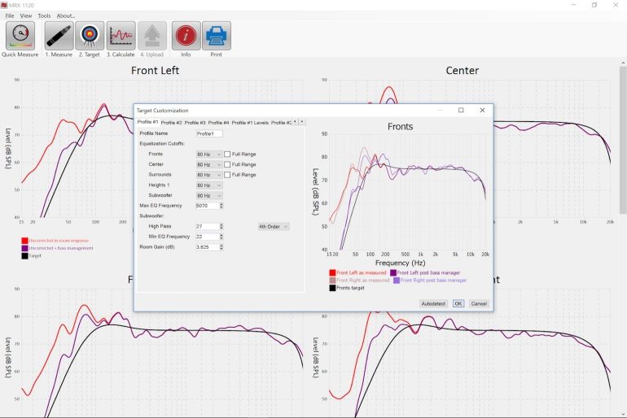Enable Full Range for Fronts
The height and width of the screenshot is (418, 627).
tap(227, 154)
